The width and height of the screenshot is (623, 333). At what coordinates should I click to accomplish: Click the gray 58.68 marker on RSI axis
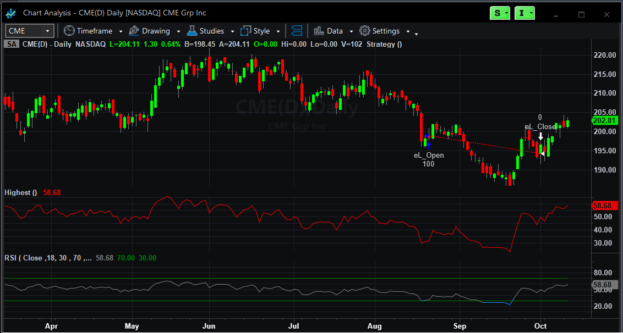point(604,285)
